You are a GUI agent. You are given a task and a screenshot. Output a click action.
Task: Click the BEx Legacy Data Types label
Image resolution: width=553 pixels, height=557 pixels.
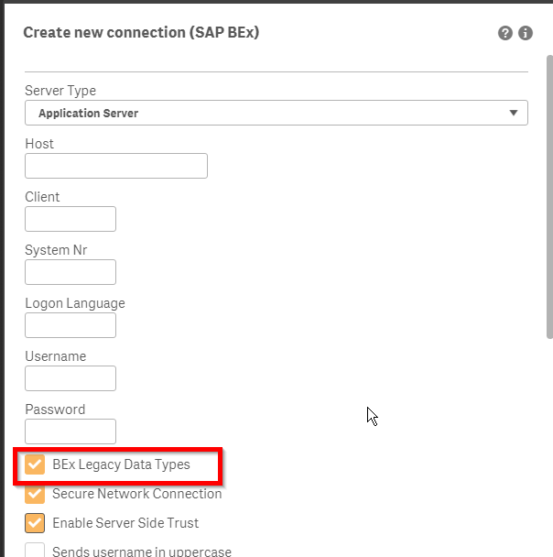click(x=121, y=464)
